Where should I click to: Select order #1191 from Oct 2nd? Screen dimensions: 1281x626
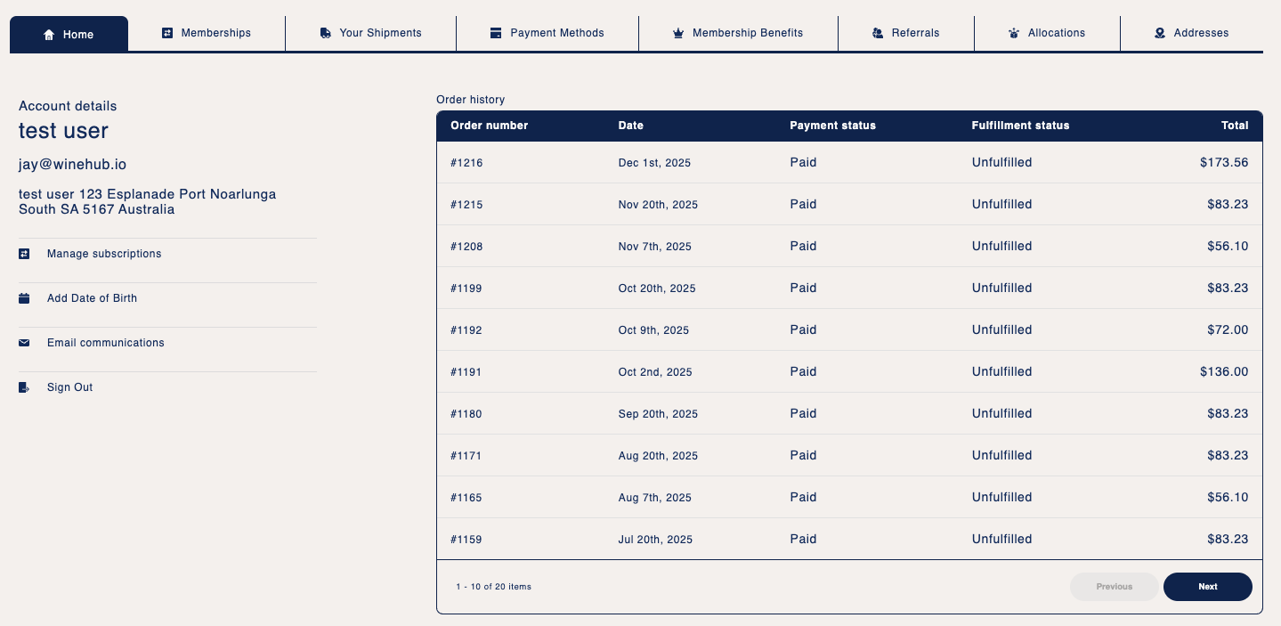[849, 371]
